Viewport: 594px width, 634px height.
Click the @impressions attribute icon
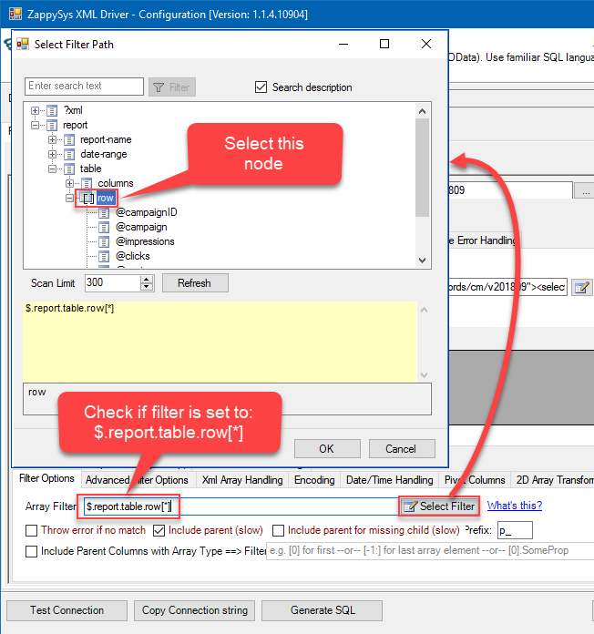pos(104,241)
